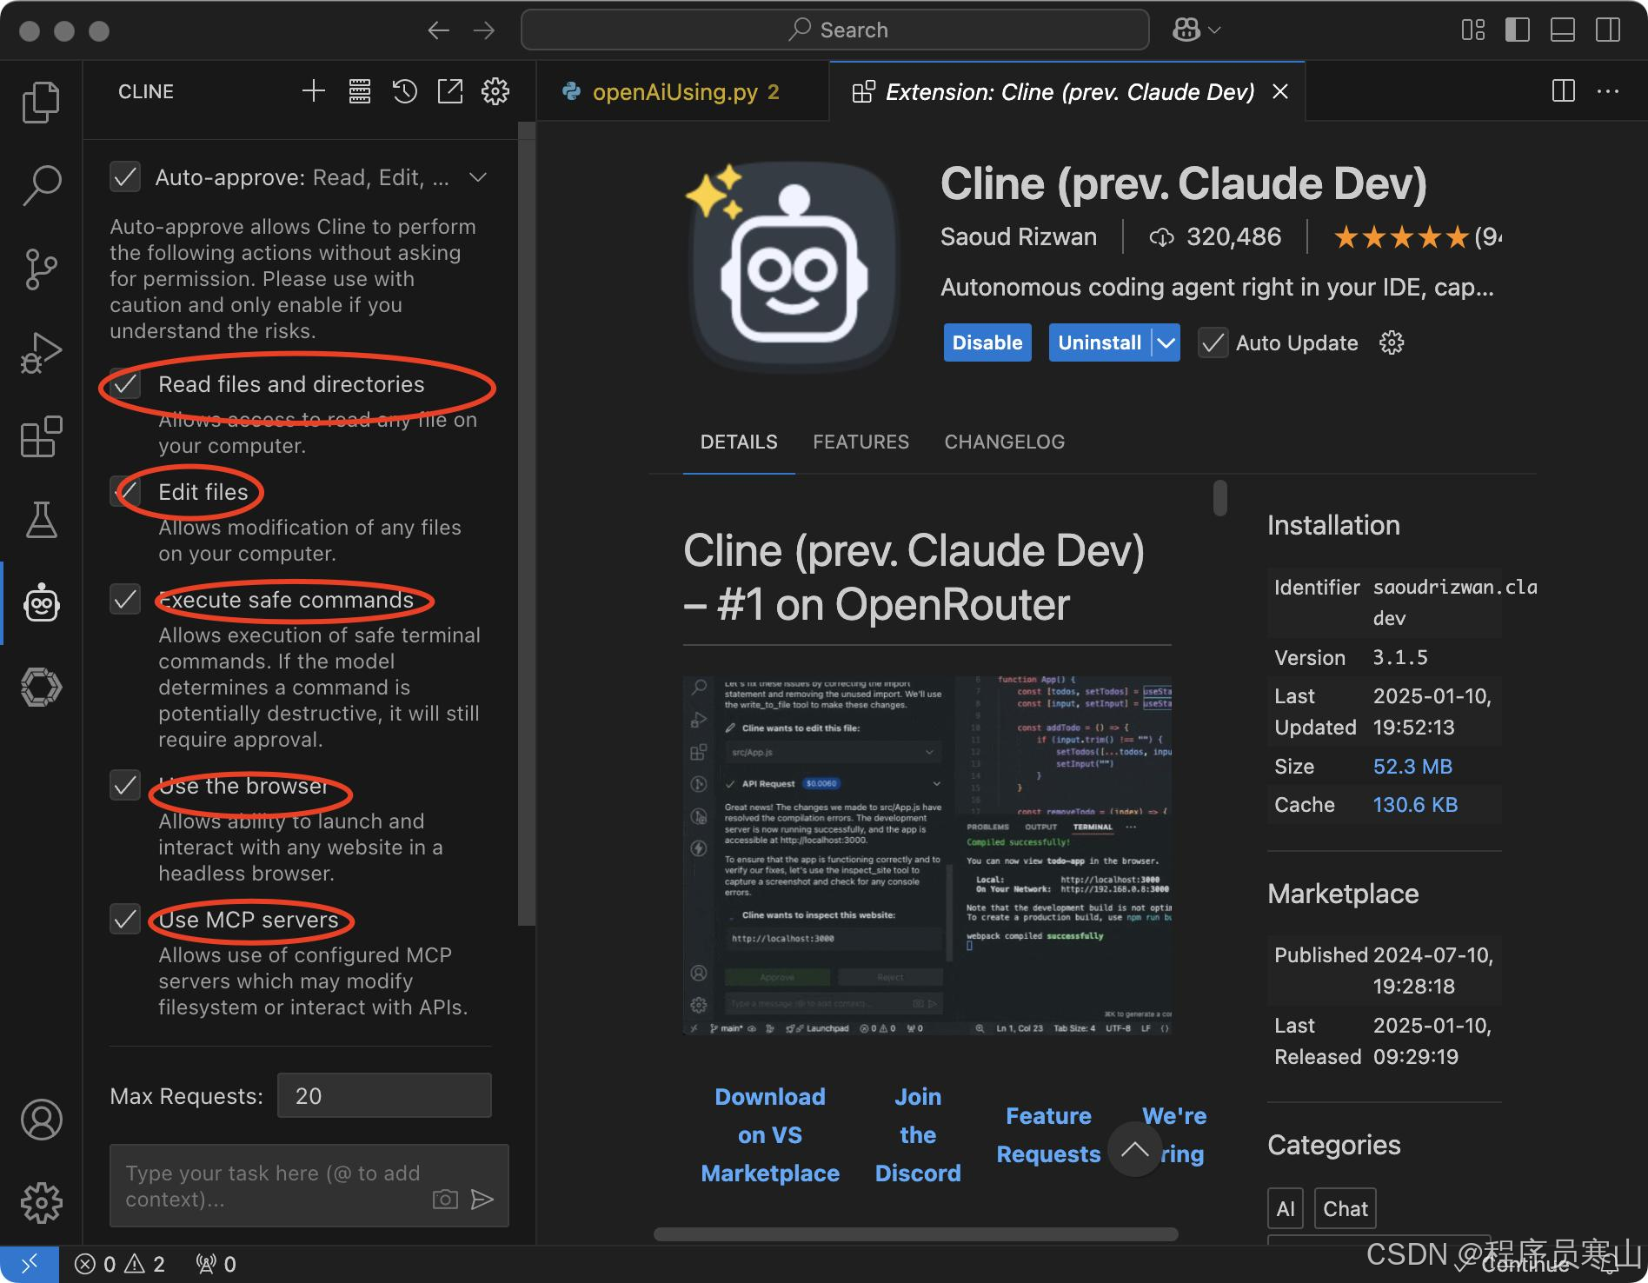Open Join the Discord link

pos(918,1135)
